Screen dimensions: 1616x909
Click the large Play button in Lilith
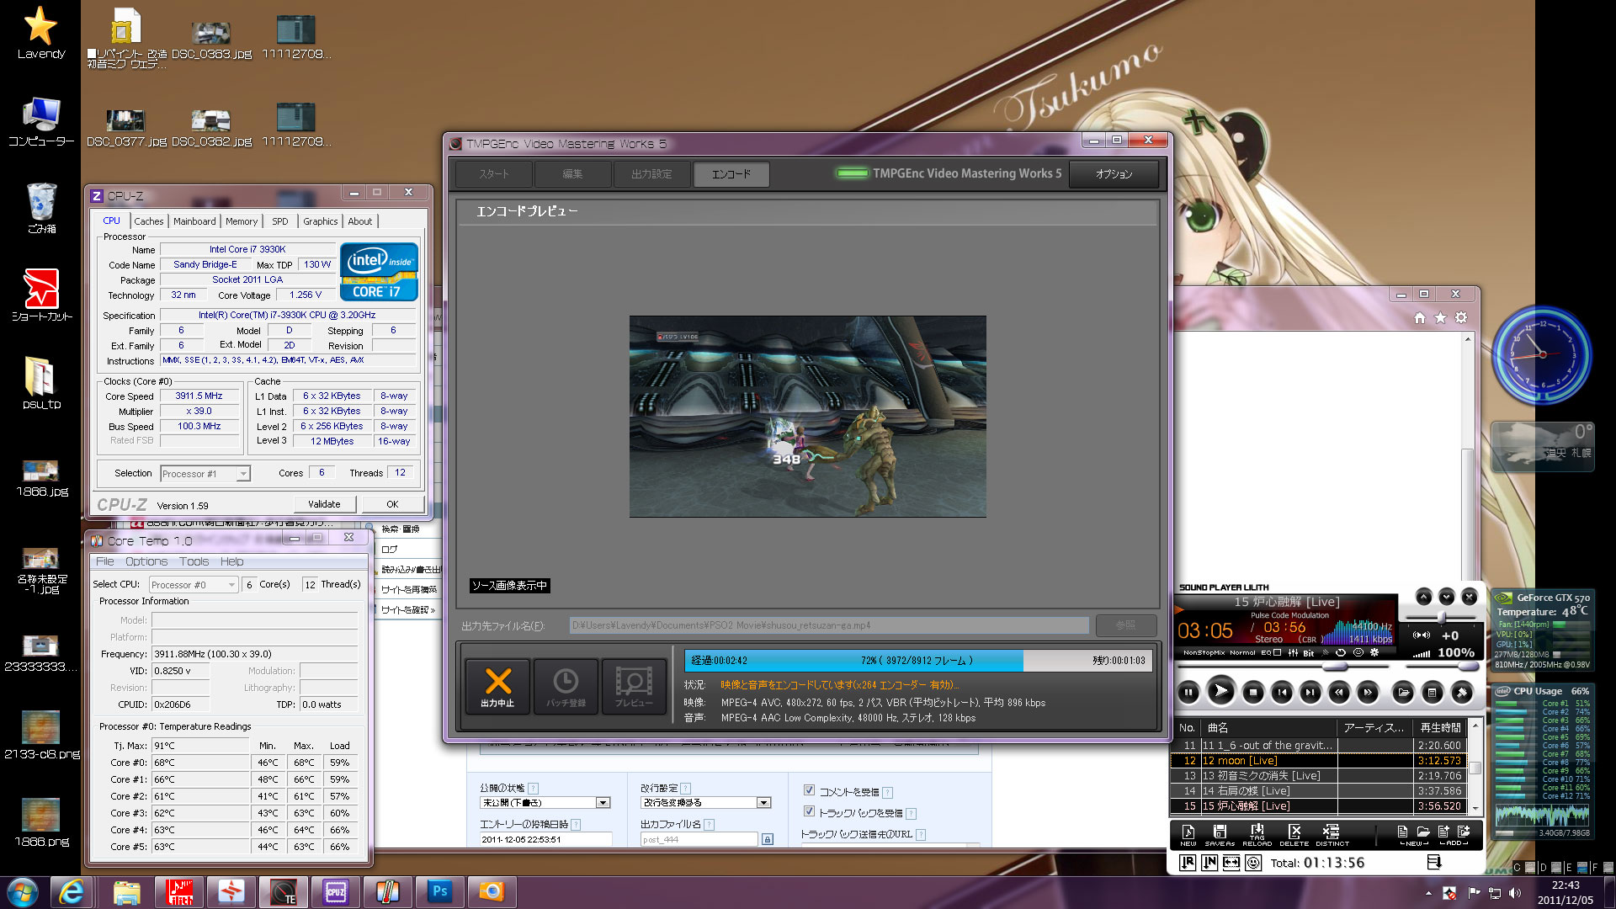click(x=1220, y=692)
